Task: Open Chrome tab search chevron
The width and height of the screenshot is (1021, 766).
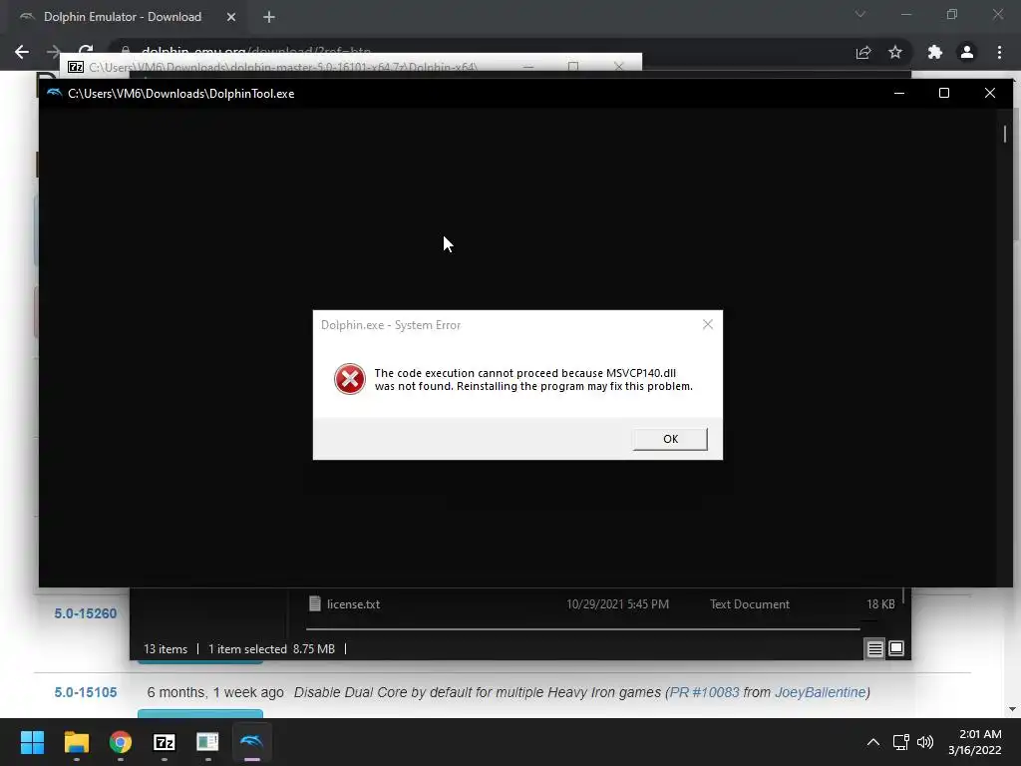Action: coord(860,14)
